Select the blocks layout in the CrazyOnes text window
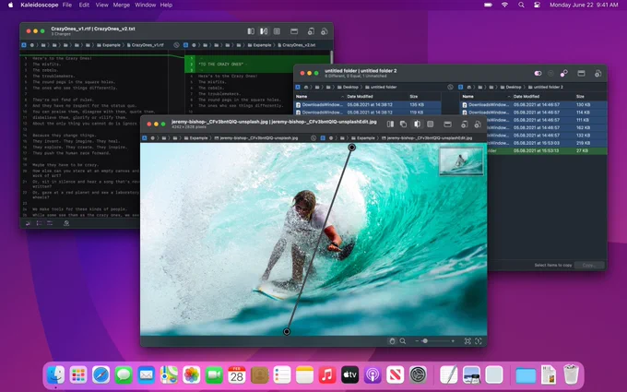The image size is (627, 392). click(x=251, y=31)
